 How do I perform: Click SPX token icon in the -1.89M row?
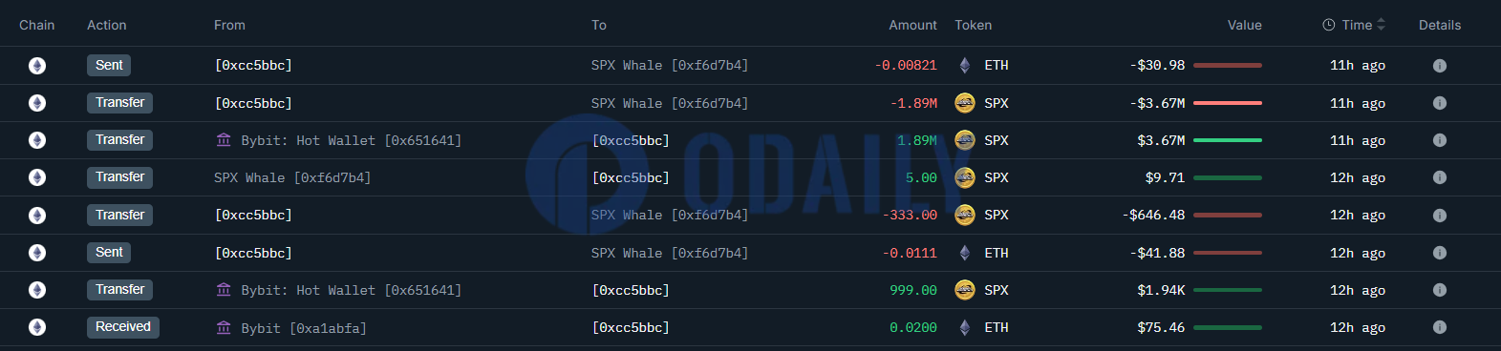click(965, 103)
